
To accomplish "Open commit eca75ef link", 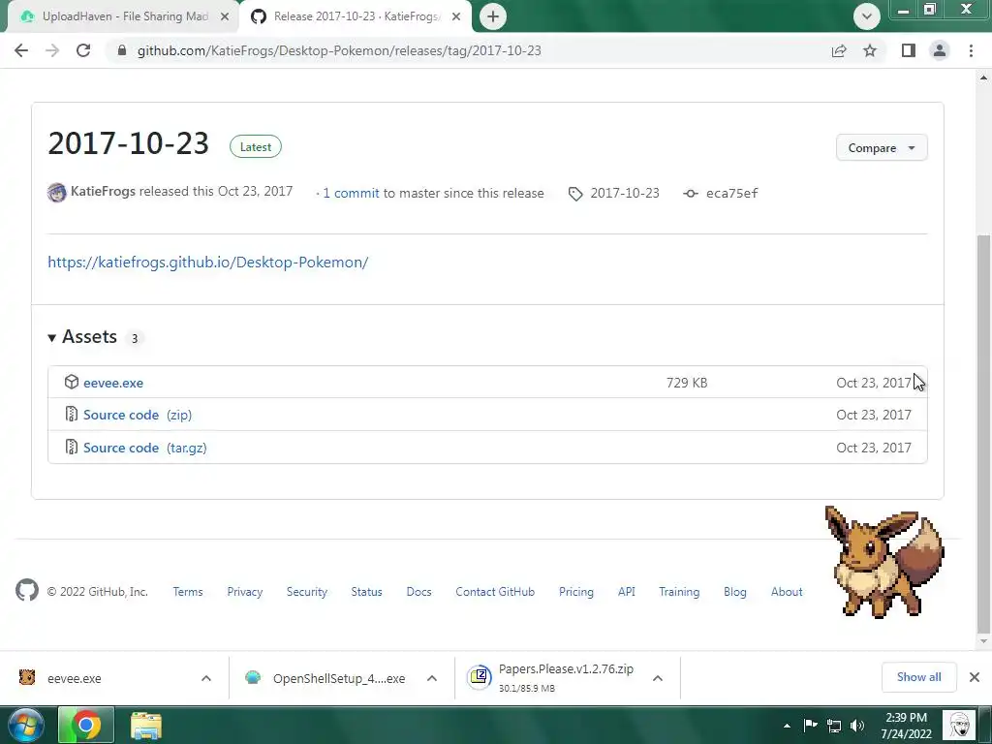I will pos(732,193).
